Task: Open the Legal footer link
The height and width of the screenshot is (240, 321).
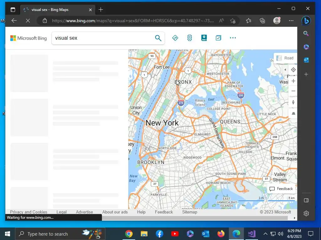Action: click(x=61, y=212)
